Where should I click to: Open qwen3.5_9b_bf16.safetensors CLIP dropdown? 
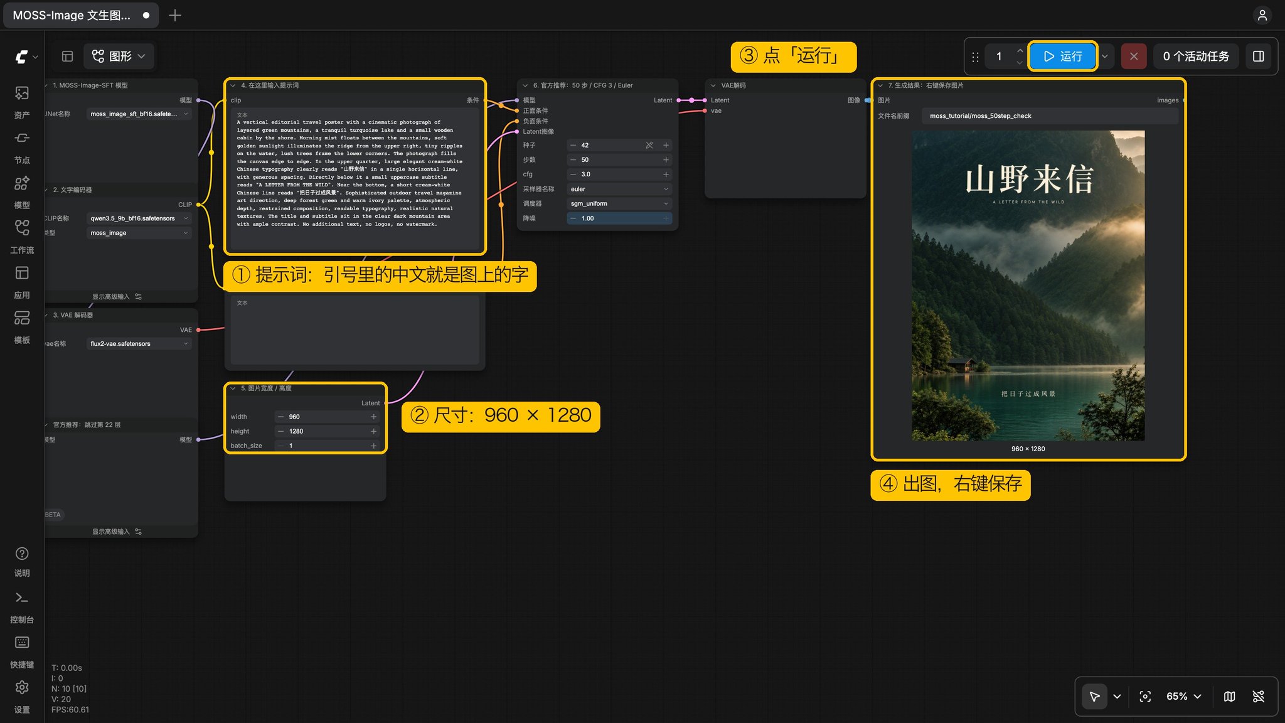point(139,218)
